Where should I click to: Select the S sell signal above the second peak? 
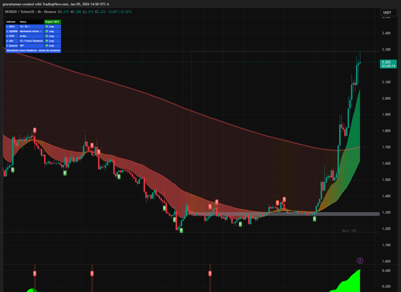[92, 145]
